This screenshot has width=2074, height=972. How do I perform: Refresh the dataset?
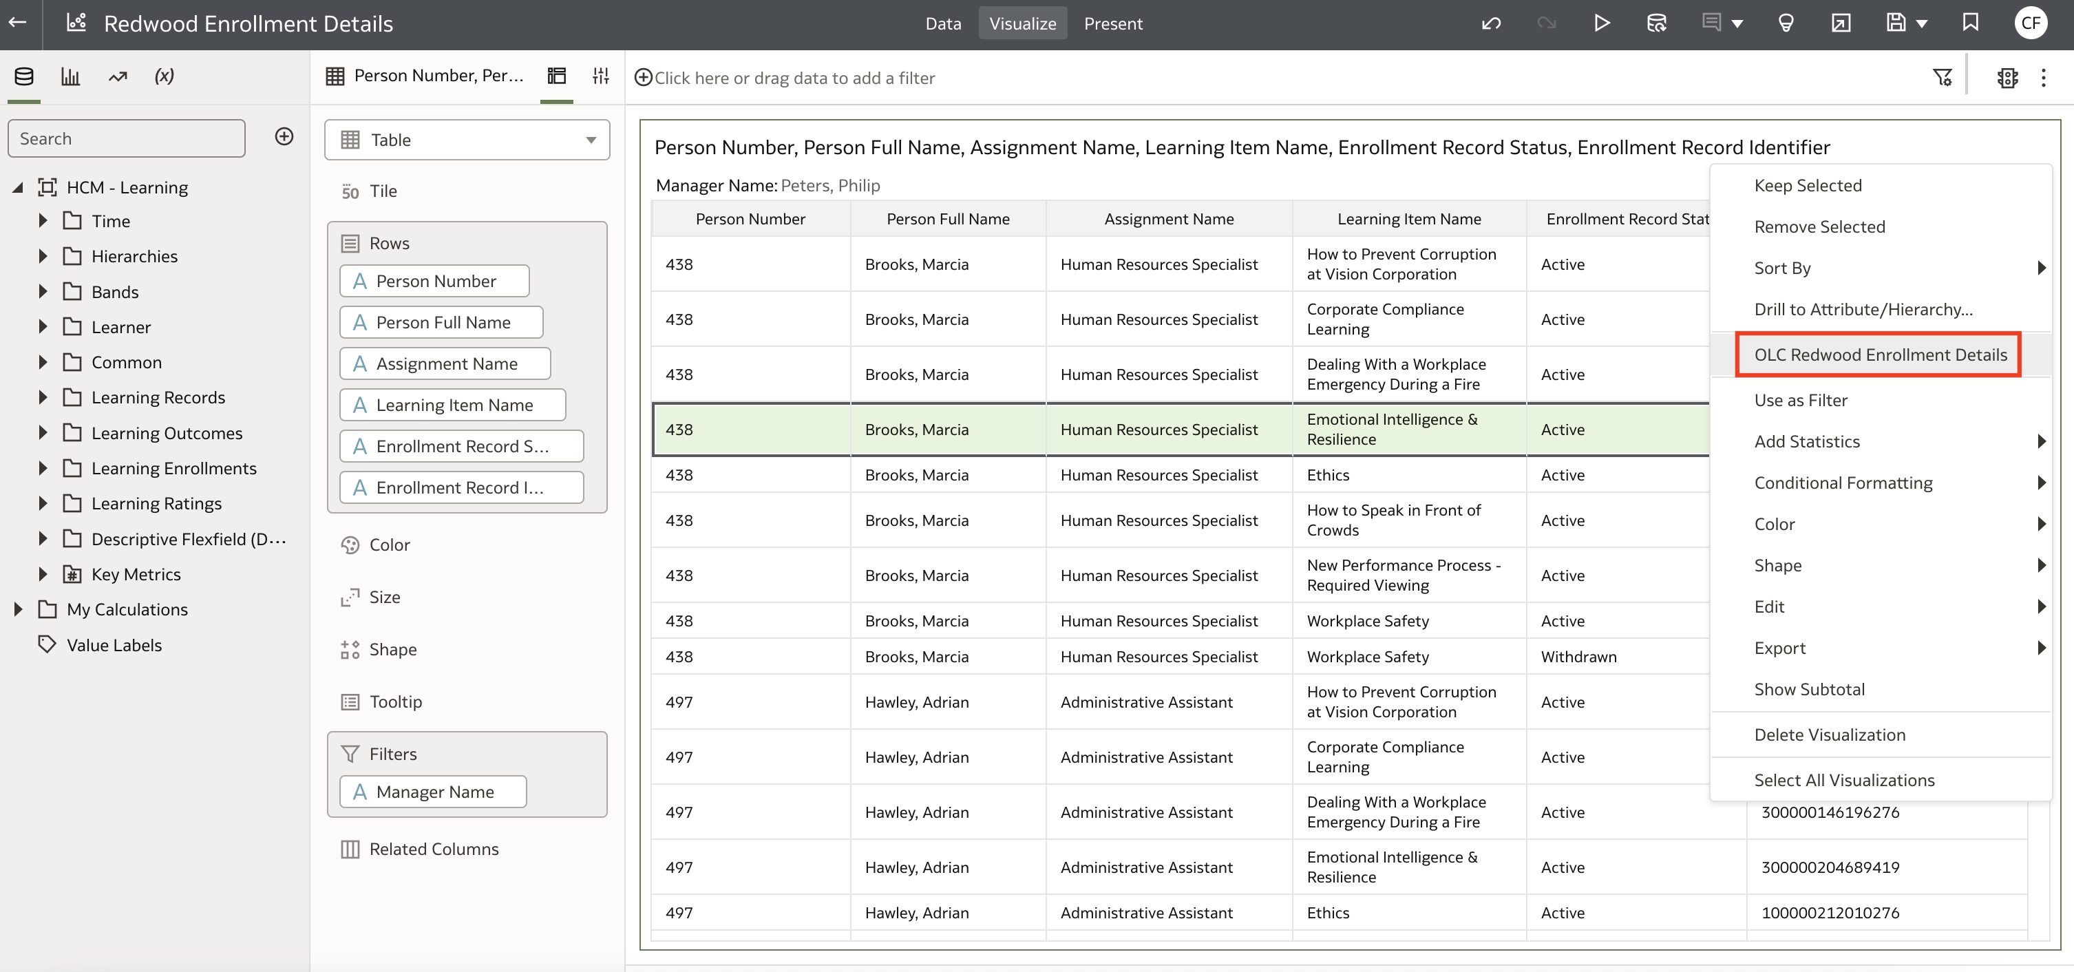(x=1656, y=23)
